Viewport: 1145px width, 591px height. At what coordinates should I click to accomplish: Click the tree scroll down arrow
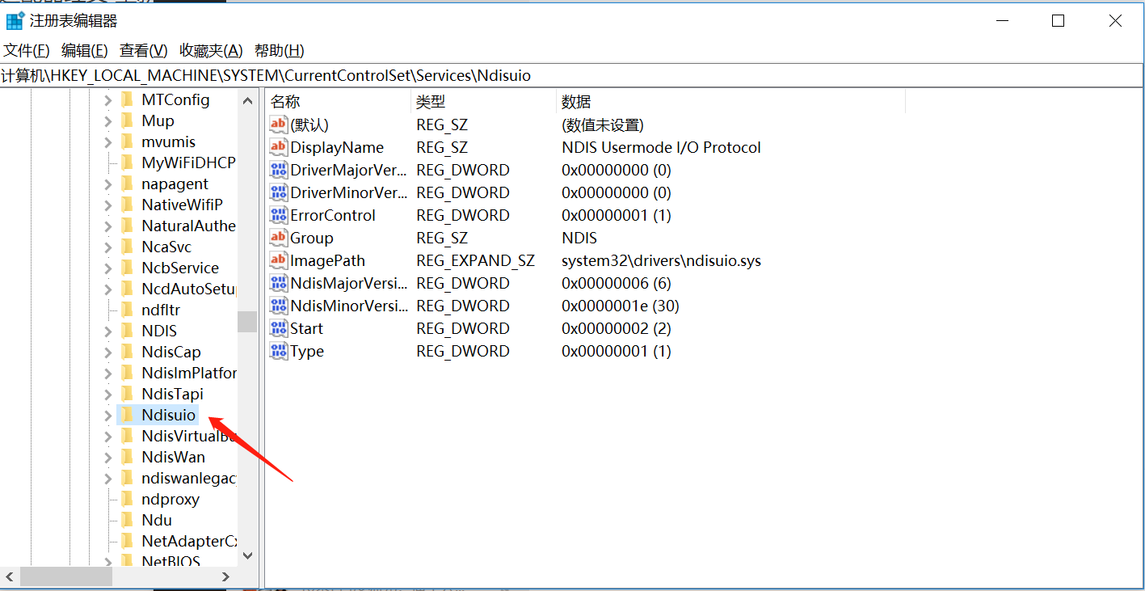tap(247, 556)
